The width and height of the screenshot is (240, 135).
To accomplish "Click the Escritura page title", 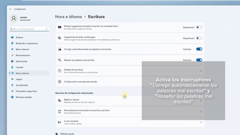I will click(x=96, y=16).
